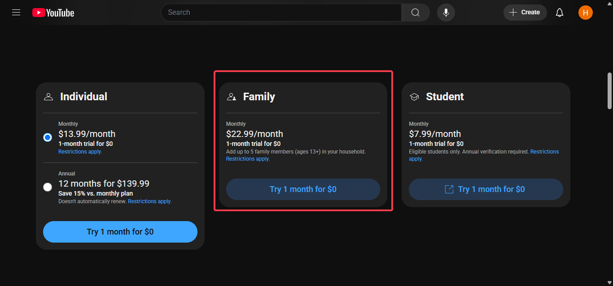Select the Annual $139.99 radio option
This screenshot has width=613, height=286.
[48, 187]
